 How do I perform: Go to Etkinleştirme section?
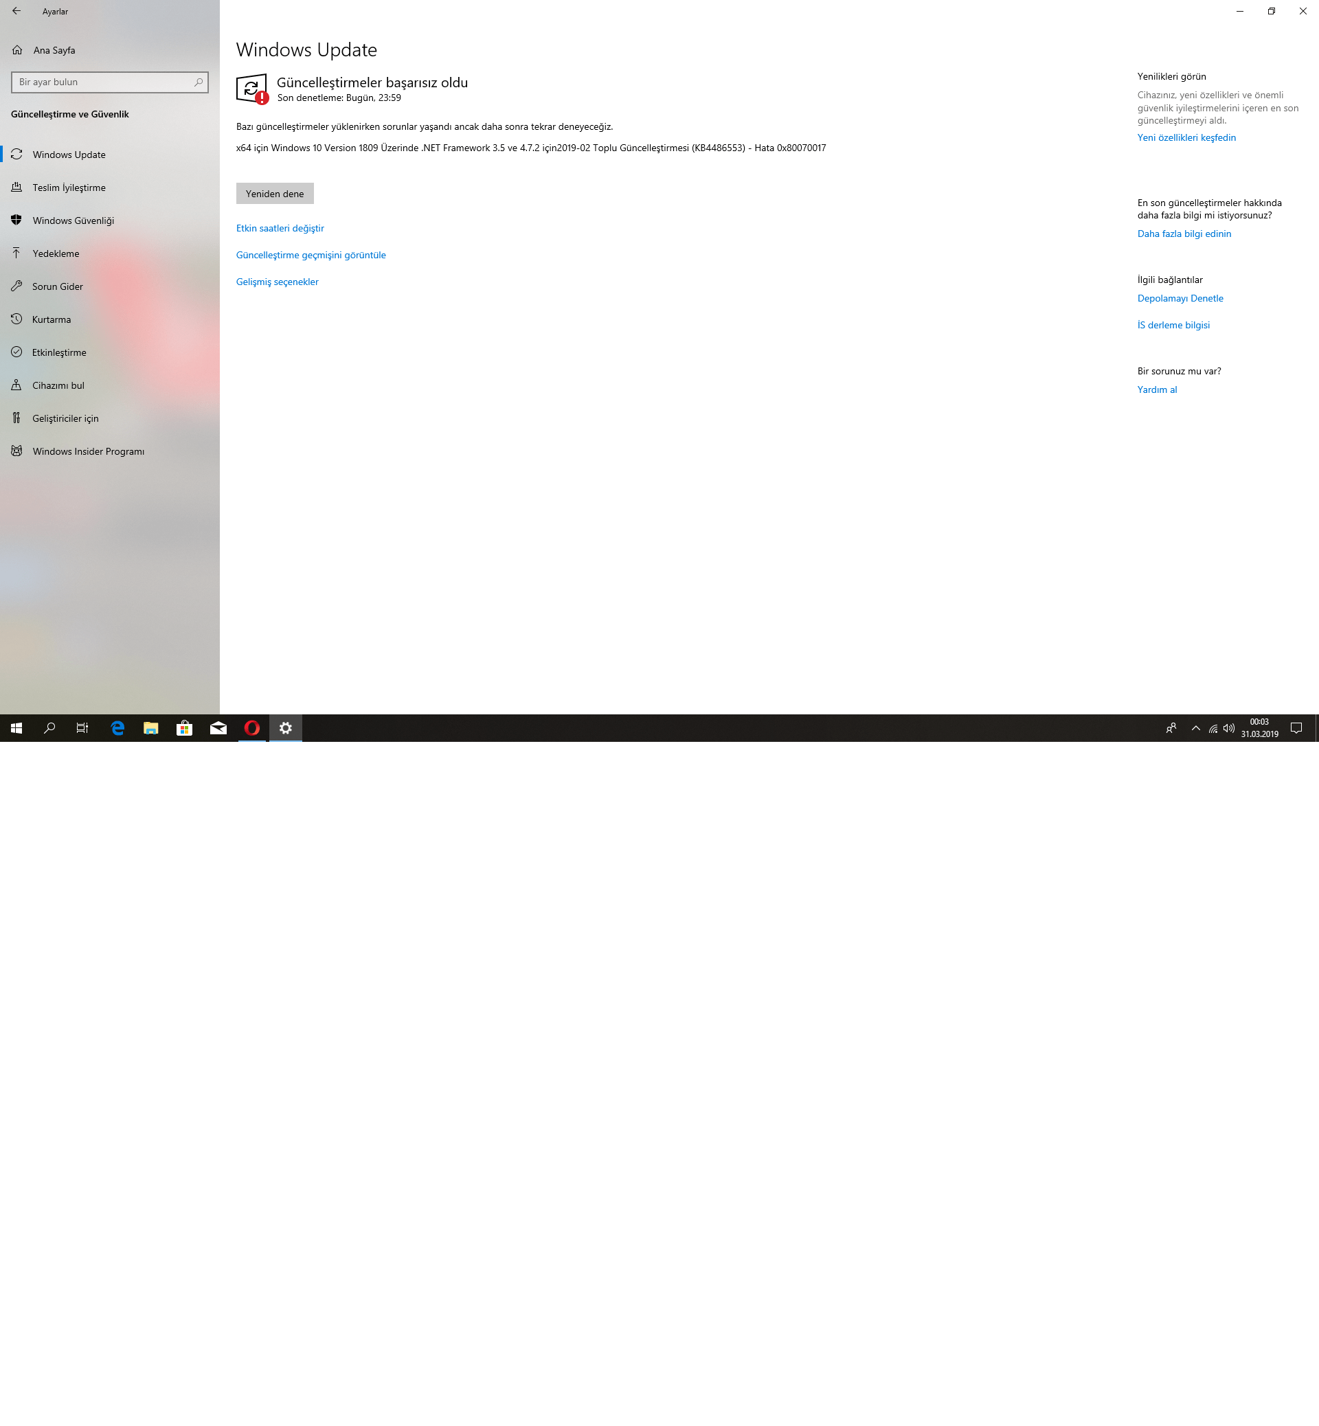pyautogui.click(x=58, y=352)
